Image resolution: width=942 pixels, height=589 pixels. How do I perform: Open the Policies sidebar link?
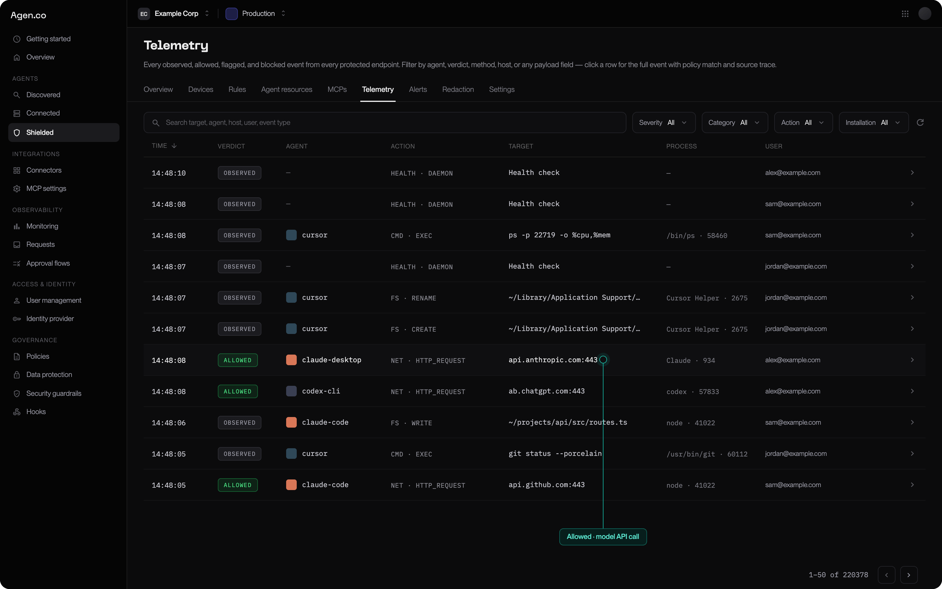click(x=38, y=356)
